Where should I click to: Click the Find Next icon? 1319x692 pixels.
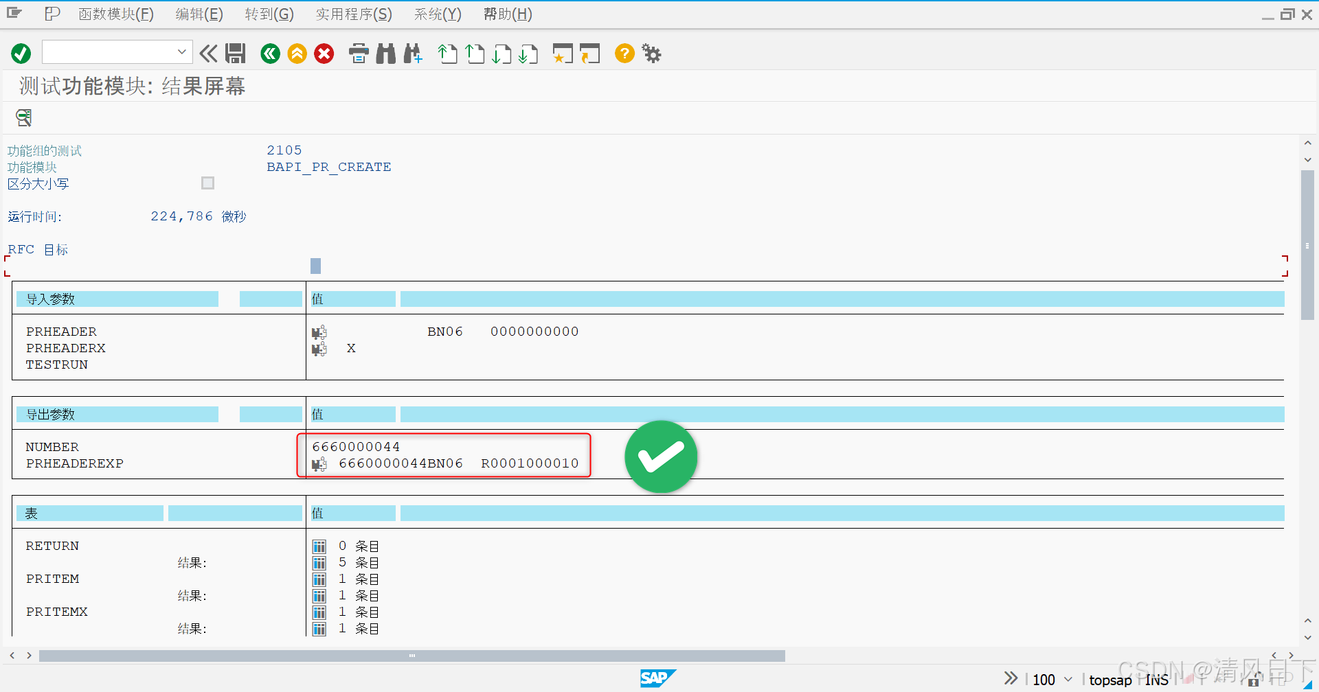point(413,54)
